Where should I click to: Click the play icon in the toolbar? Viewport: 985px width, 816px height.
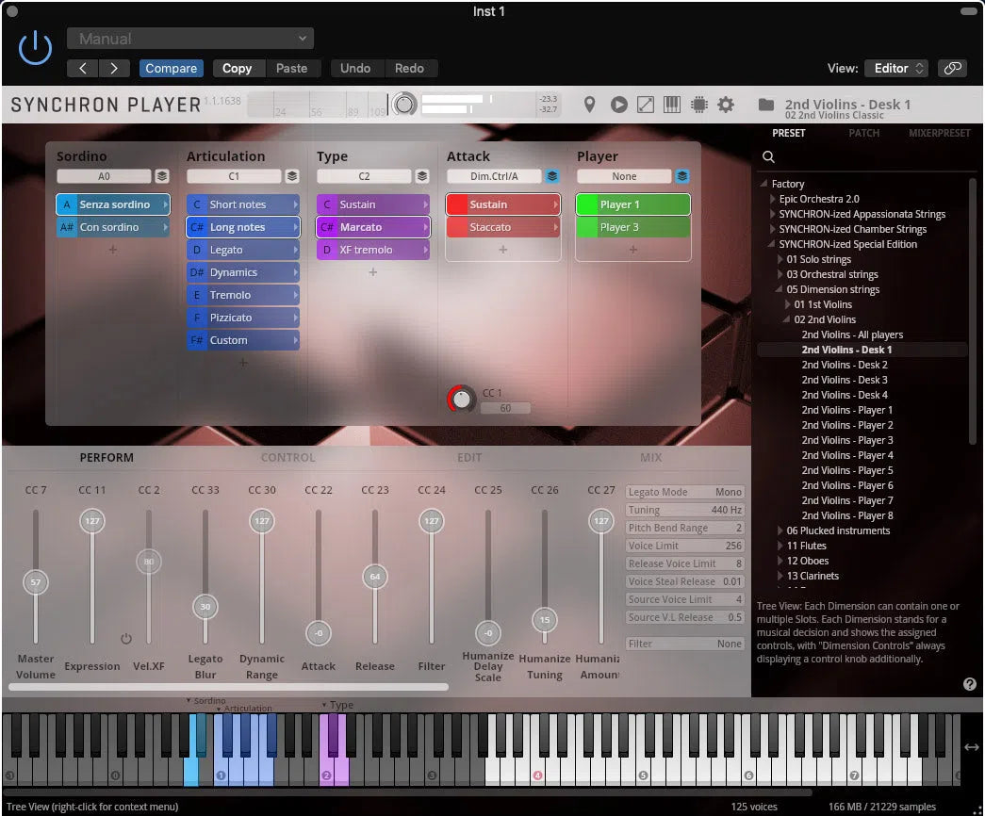(618, 105)
